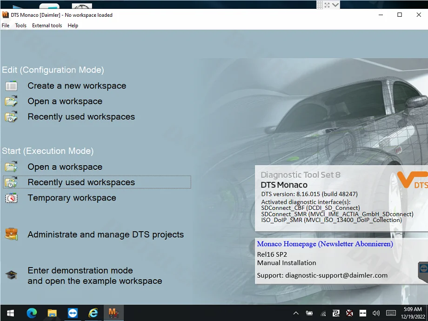
Task: Click the white dashes tray icon
Action: pyautogui.click(x=363, y=314)
